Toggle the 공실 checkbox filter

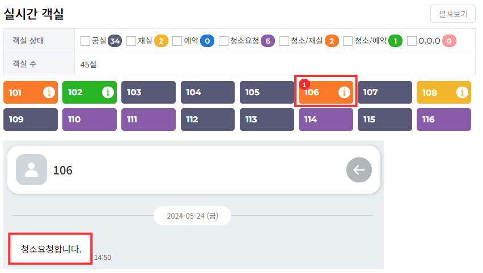86,41
